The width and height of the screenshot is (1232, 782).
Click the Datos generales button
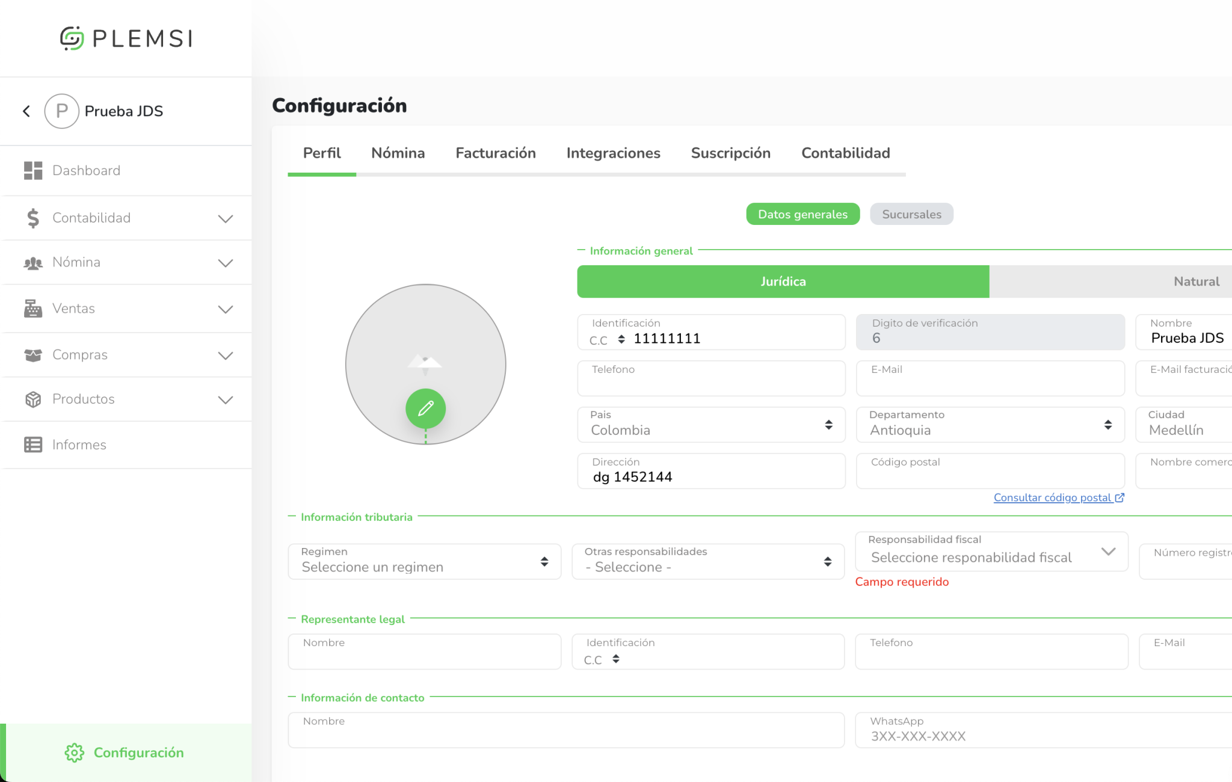pyautogui.click(x=802, y=214)
